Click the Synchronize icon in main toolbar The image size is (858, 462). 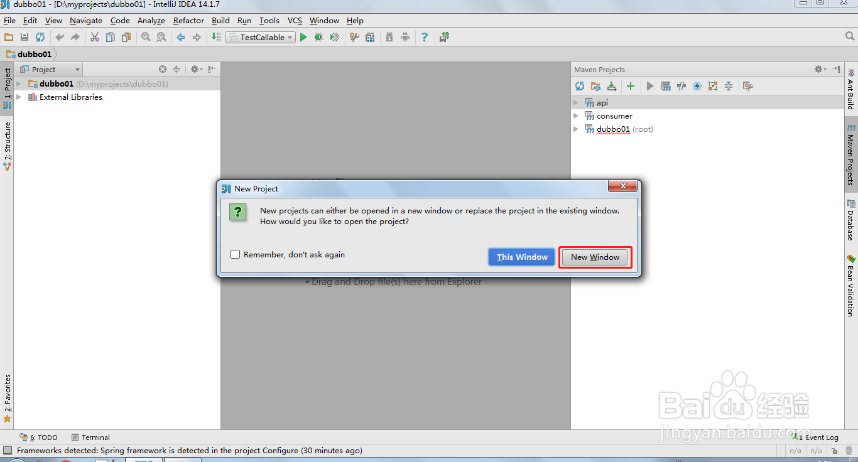click(x=40, y=38)
